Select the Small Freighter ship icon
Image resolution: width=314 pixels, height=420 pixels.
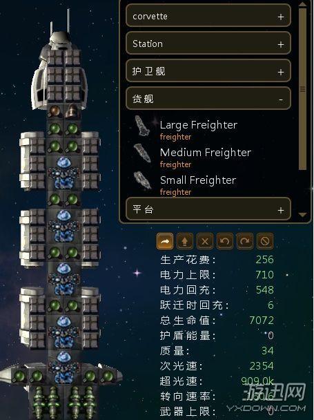click(142, 180)
